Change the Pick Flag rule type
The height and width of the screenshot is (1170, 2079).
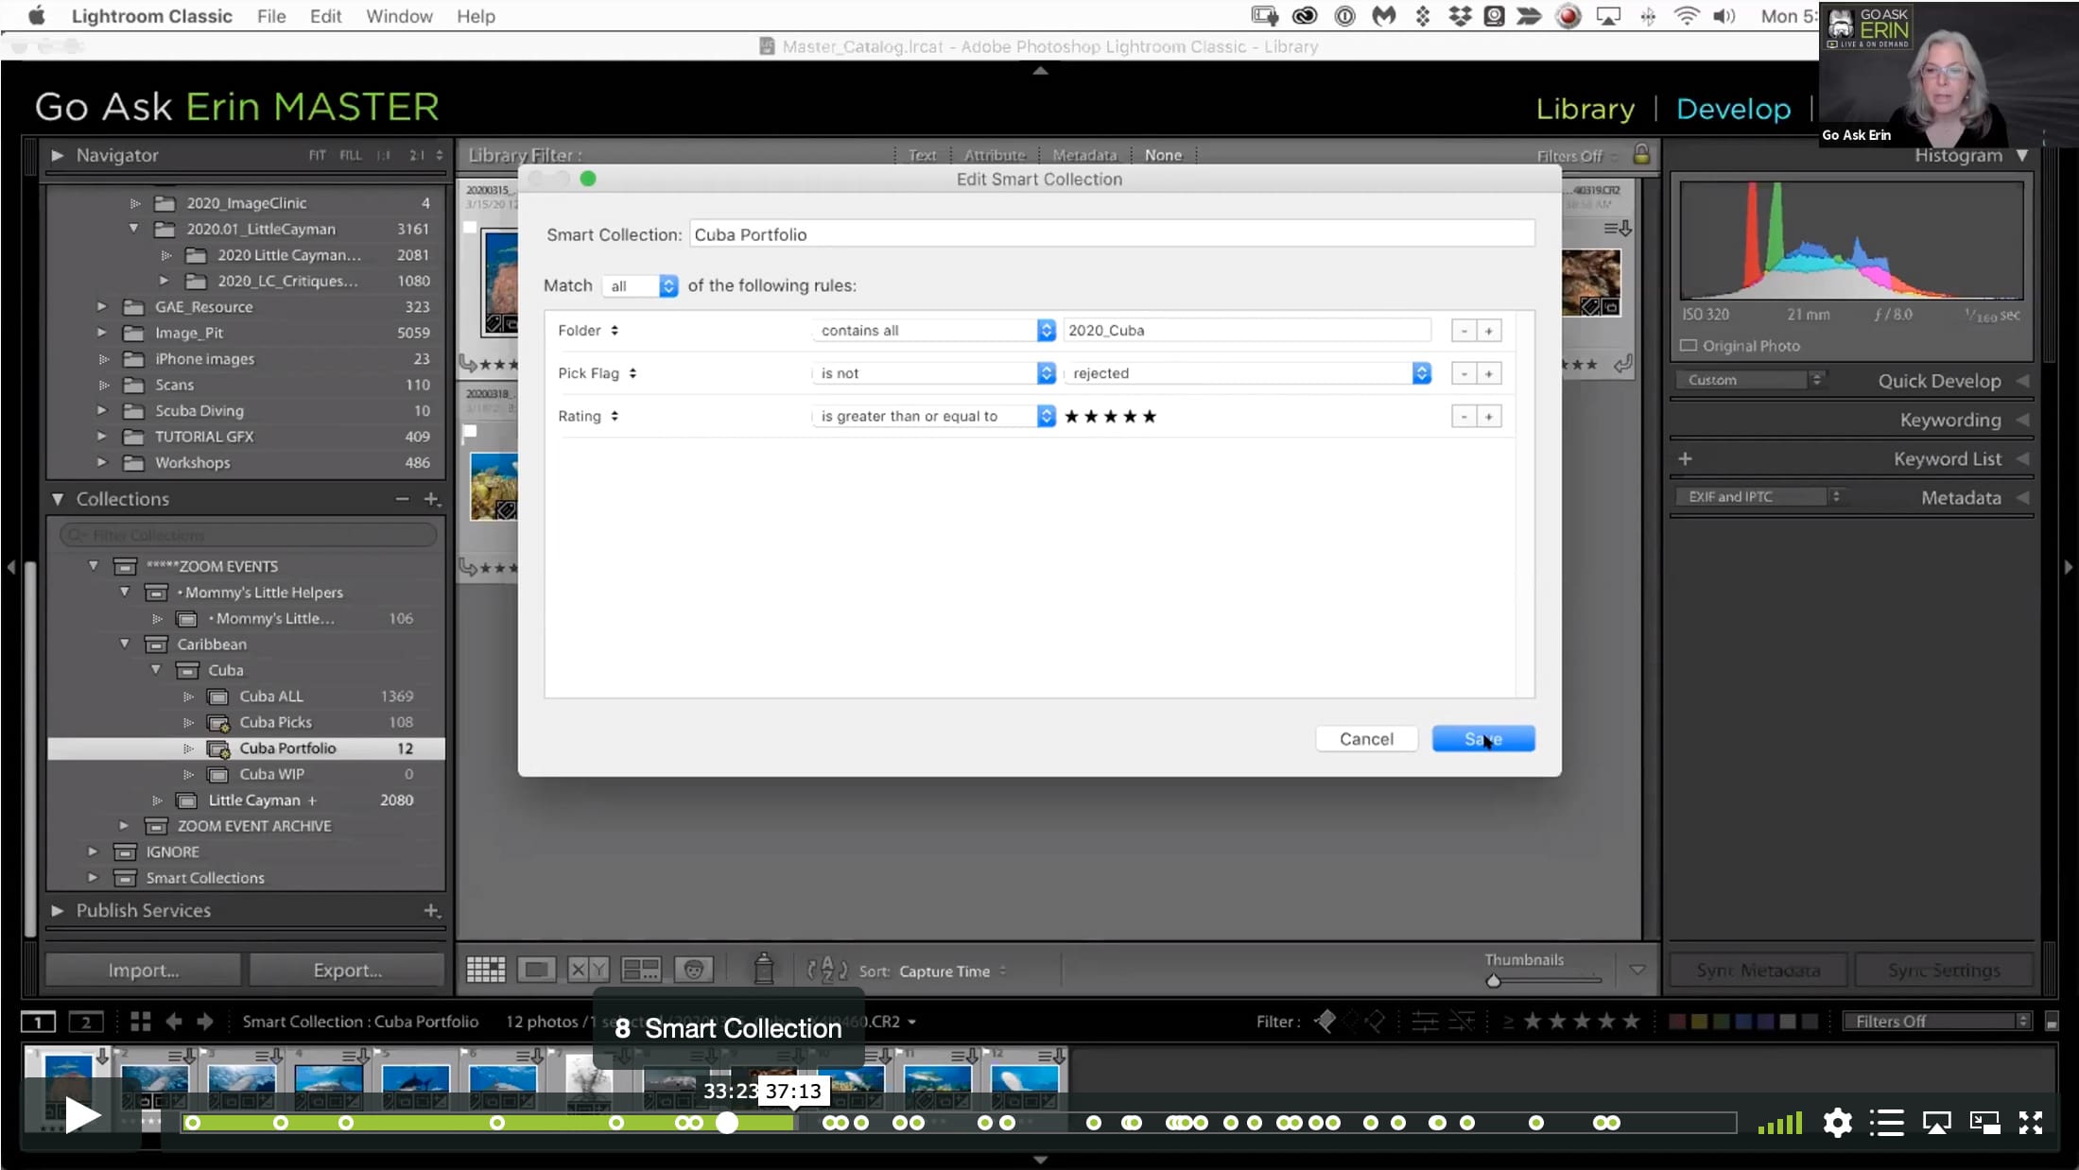[598, 373]
